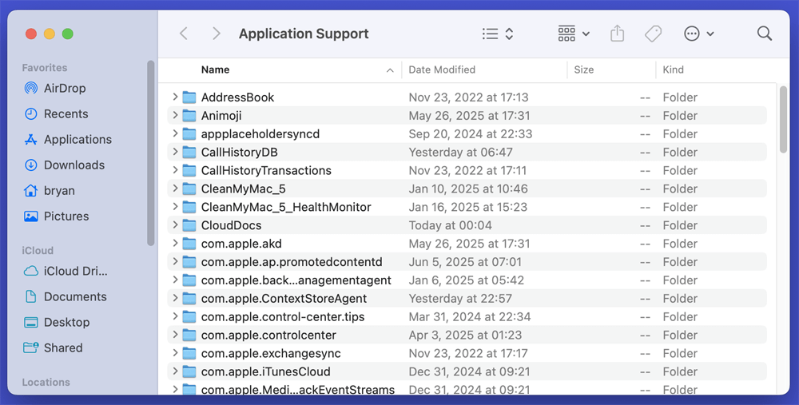This screenshot has height=405, width=799.
Task: Expand the CleanMyMac_5 folder
Action: pyautogui.click(x=175, y=189)
